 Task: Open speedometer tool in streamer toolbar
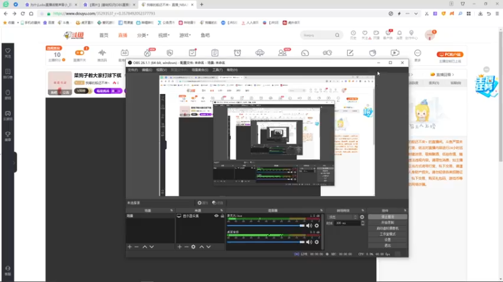[x=305, y=53]
